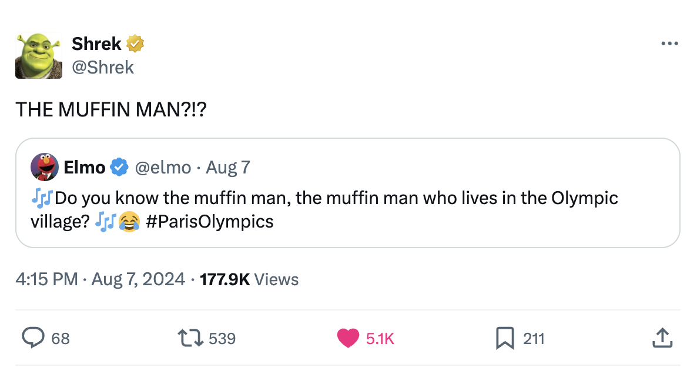Click the 539 reposts count

click(x=222, y=339)
